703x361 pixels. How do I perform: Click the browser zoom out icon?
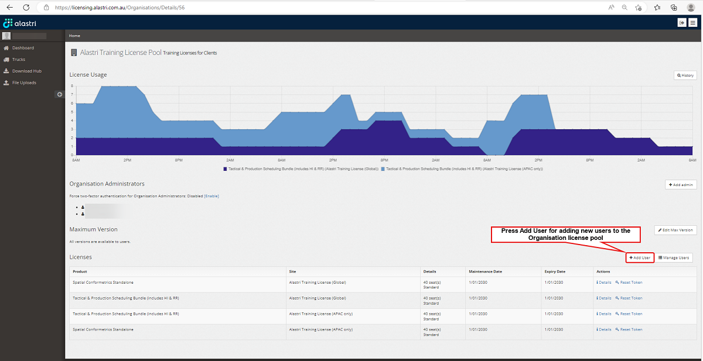[x=624, y=8]
